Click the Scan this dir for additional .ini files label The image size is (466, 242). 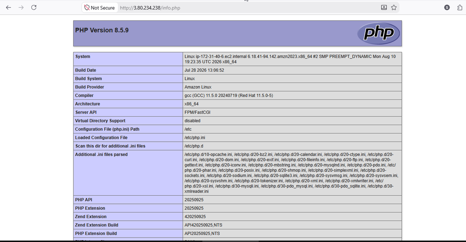tap(110, 146)
